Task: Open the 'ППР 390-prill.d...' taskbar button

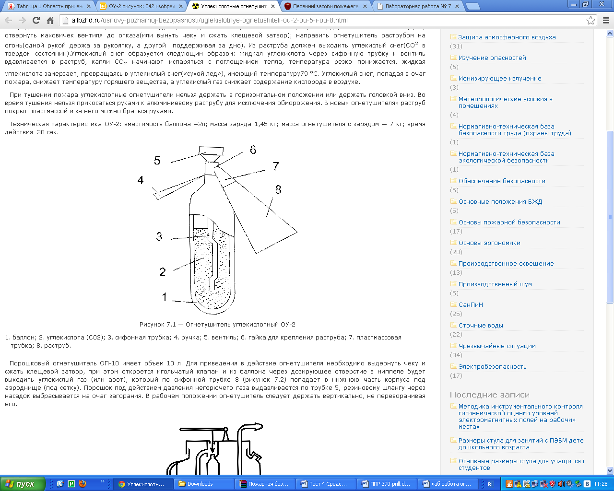Action: pyautogui.click(x=386, y=484)
